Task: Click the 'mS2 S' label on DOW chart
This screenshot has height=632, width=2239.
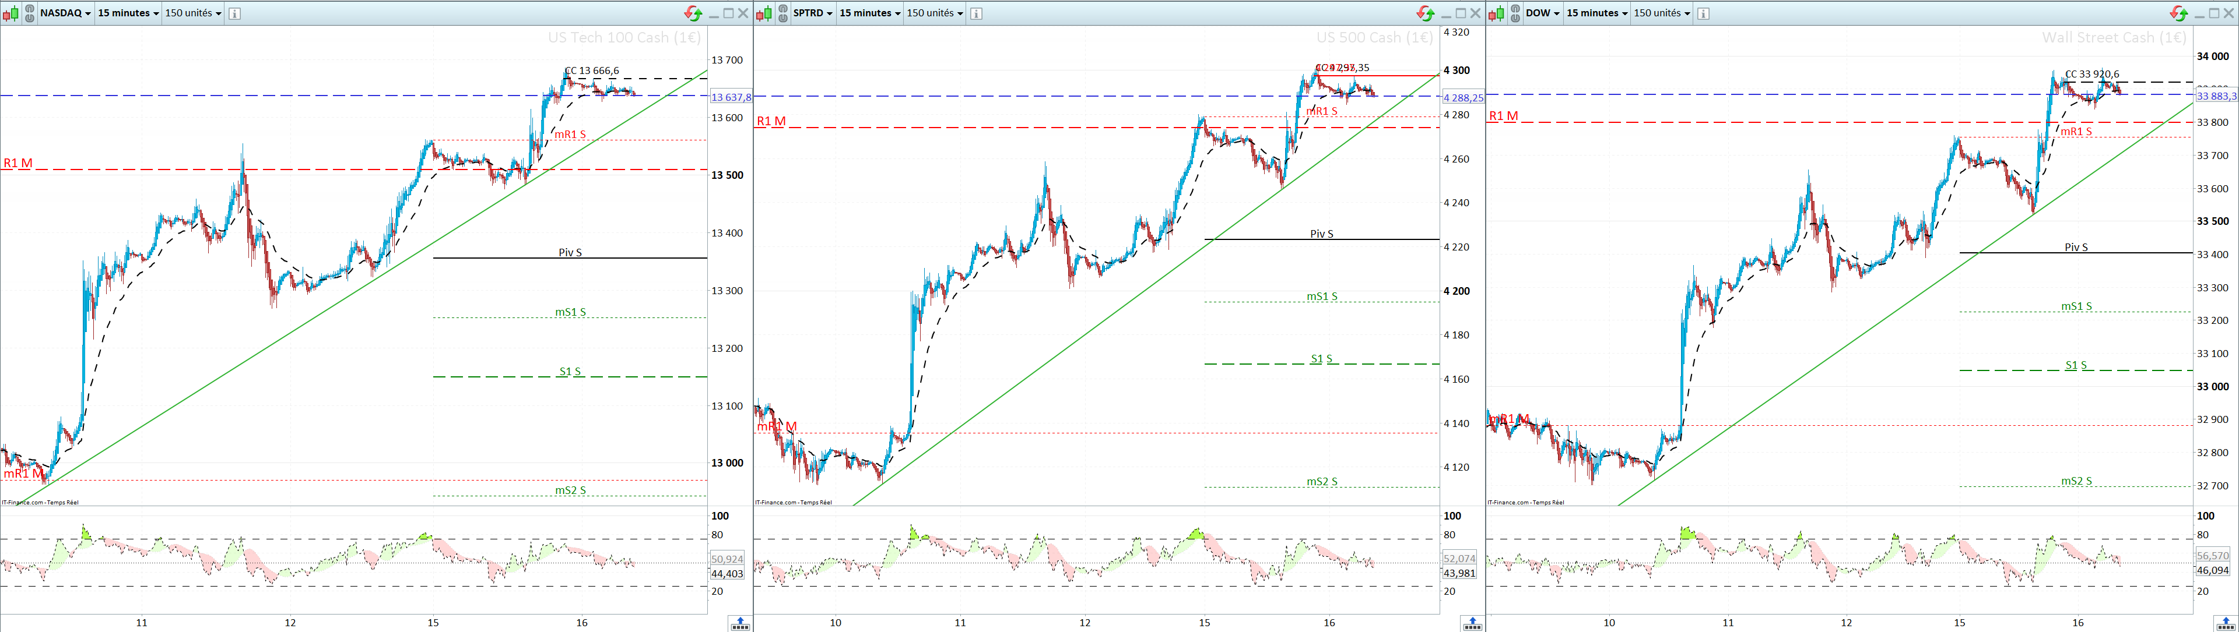Action: [2076, 481]
